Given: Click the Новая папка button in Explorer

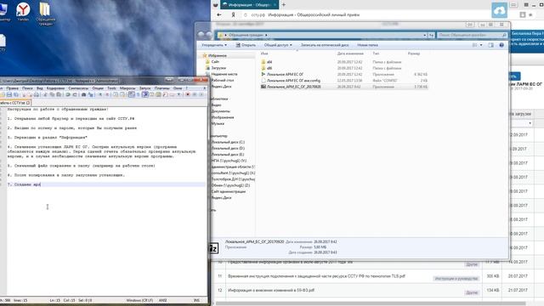Looking at the screenshot, I should tap(367, 45).
